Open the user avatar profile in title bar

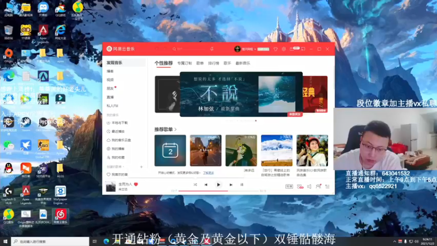[237, 49]
